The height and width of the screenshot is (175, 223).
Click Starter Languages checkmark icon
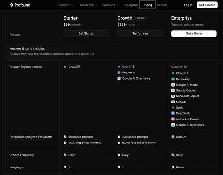click(65, 167)
